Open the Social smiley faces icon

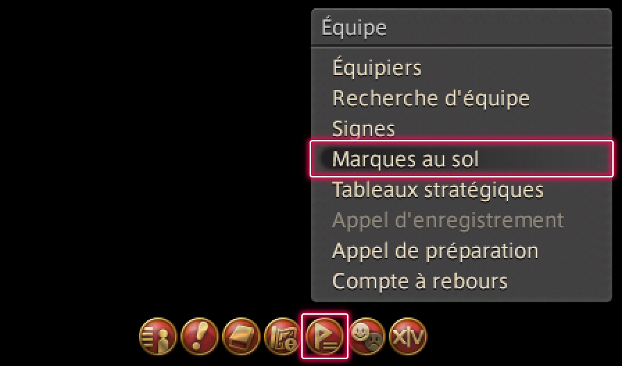[367, 336]
